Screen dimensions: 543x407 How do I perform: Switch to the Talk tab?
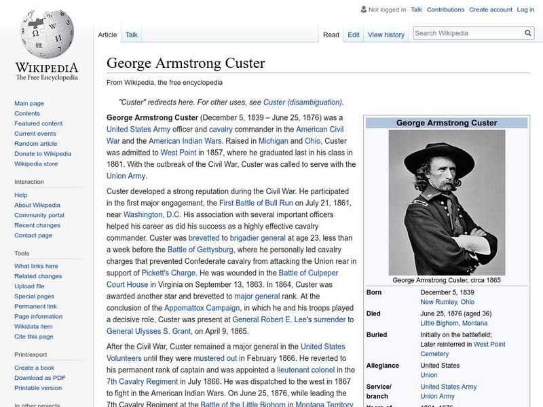pos(131,34)
